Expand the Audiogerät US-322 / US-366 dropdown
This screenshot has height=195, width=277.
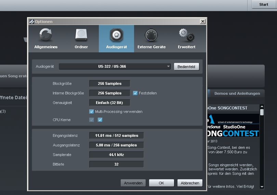coord(115,66)
